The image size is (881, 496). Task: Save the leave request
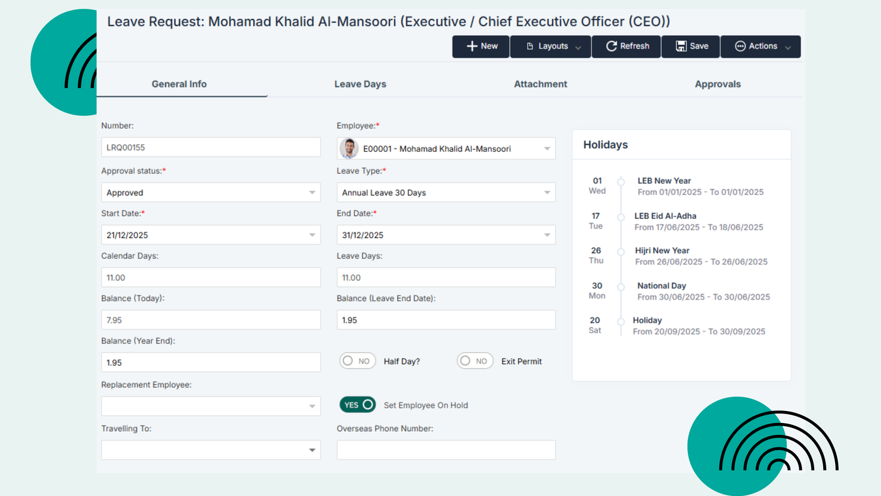[691, 46]
